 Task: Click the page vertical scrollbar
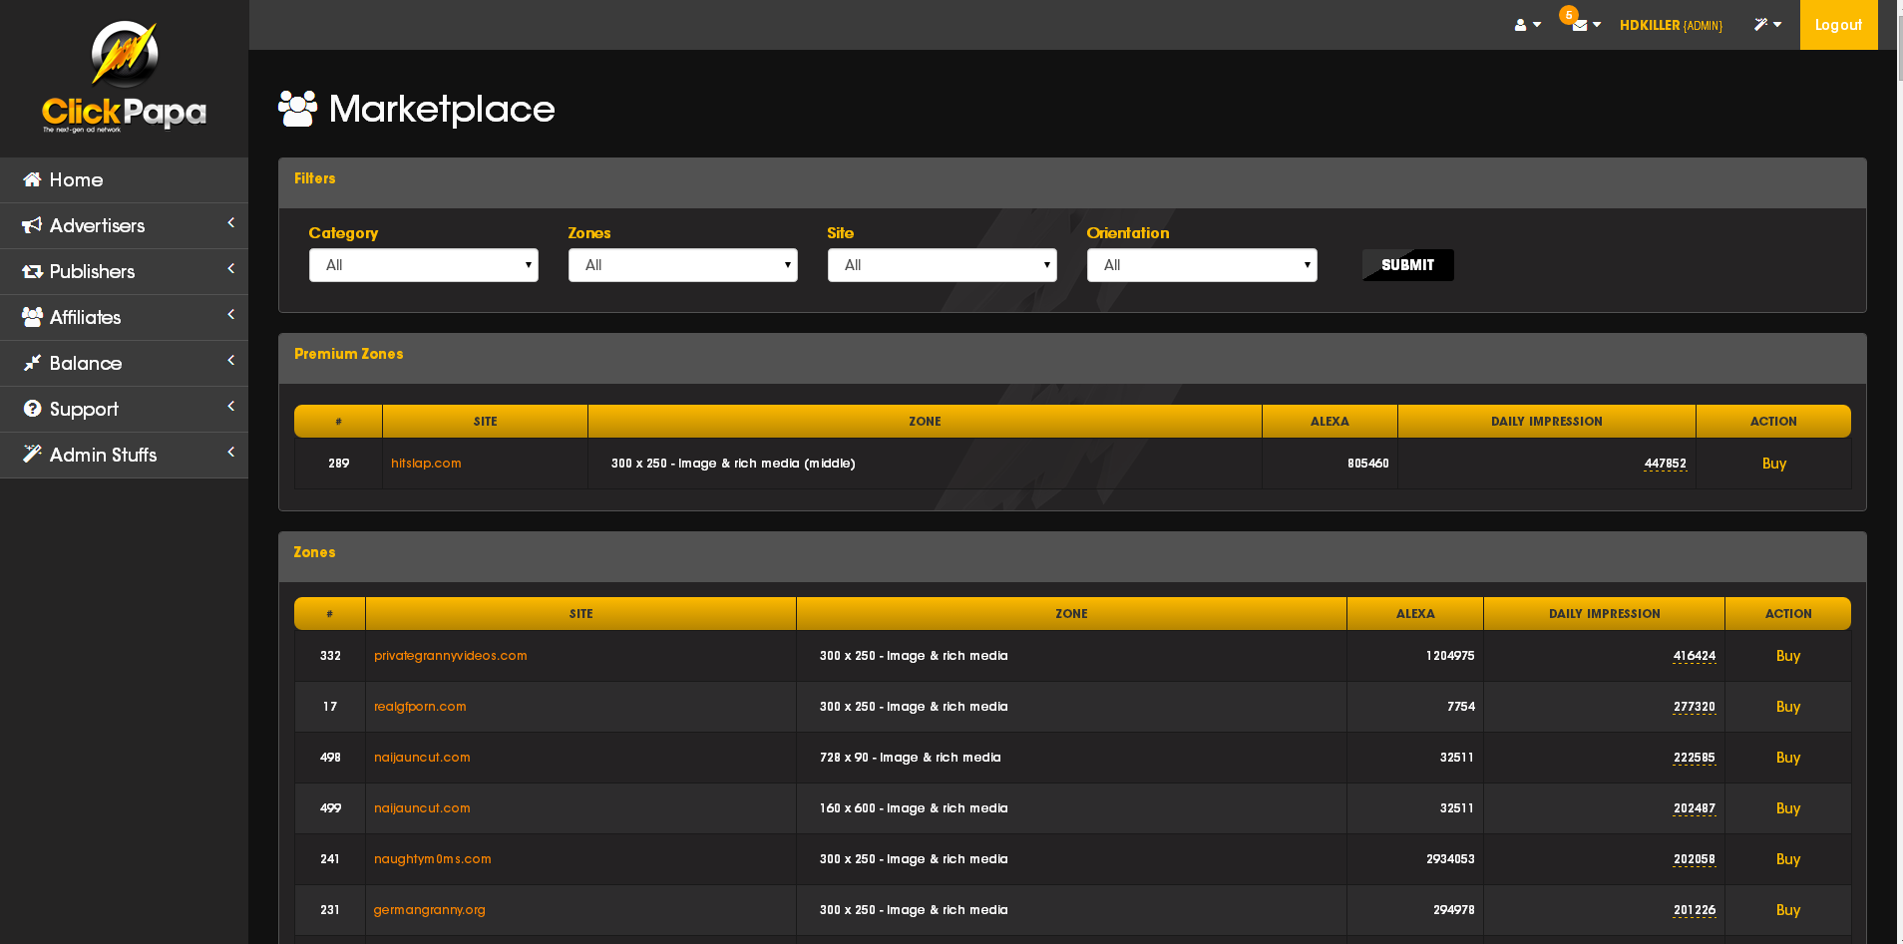coord(1899,472)
